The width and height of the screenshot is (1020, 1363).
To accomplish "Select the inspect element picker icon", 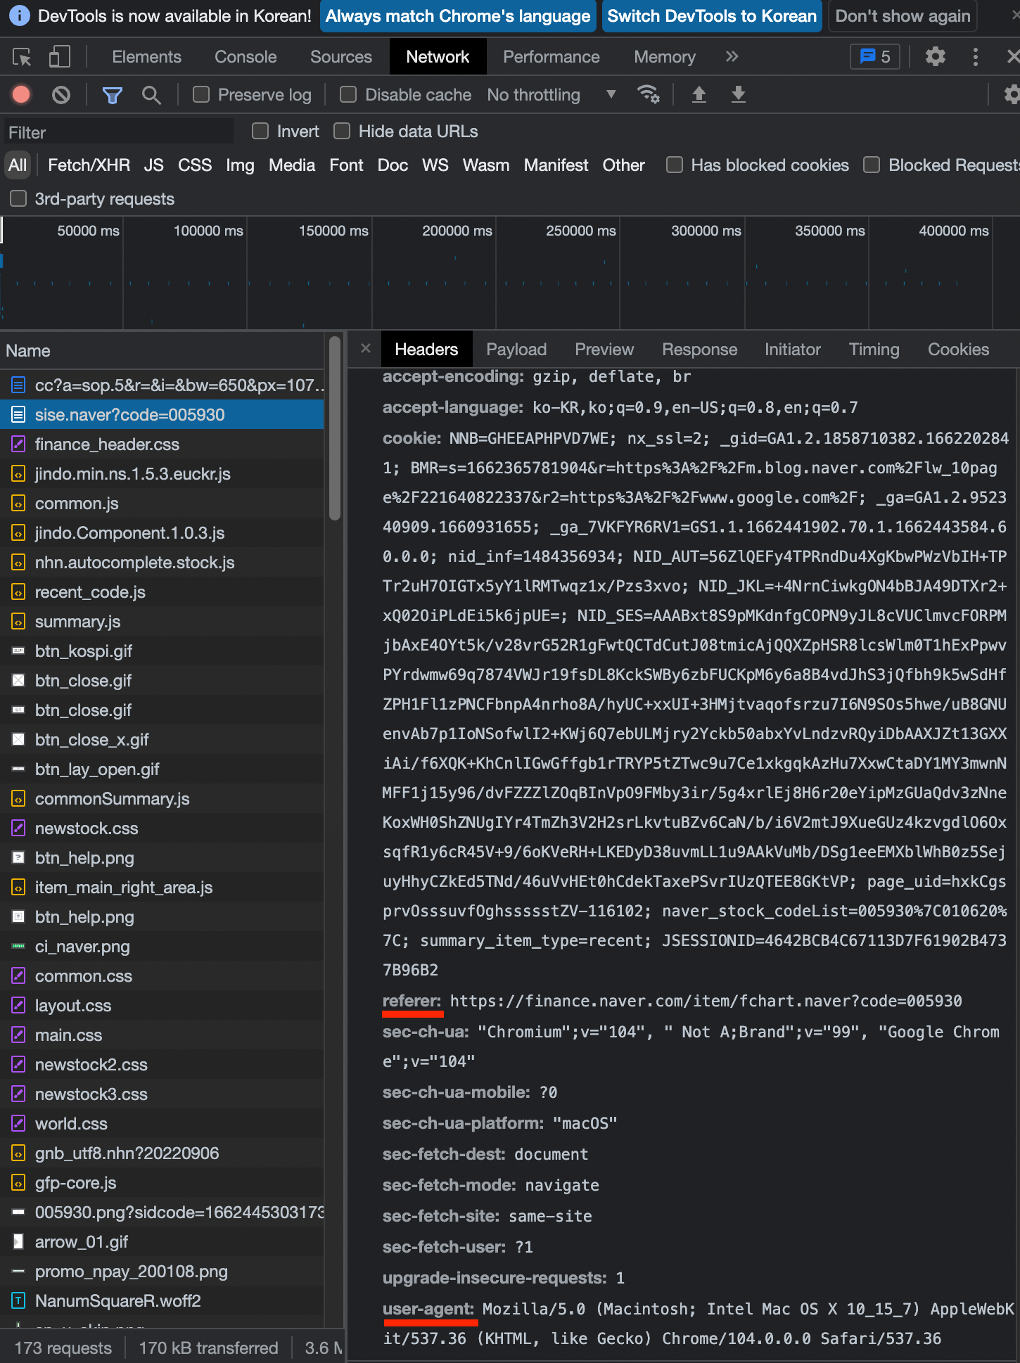I will (x=22, y=57).
